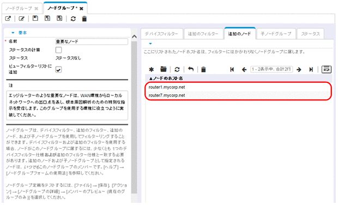338x205 pixels.
Task: Select the 追加のノード tab
Action: [240, 34]
